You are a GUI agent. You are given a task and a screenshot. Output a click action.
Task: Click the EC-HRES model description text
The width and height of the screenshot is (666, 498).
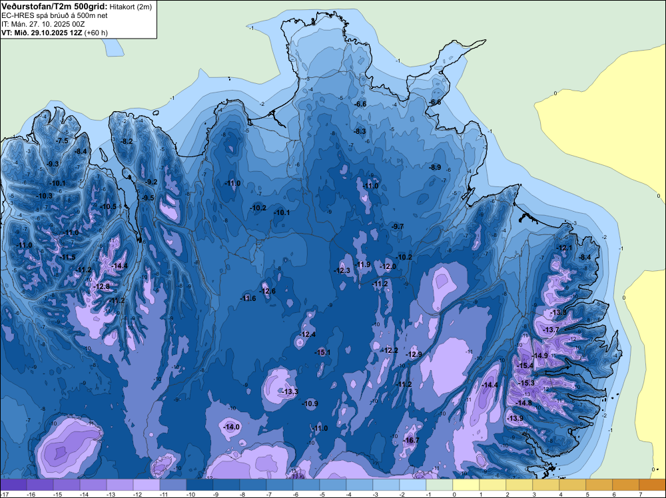click(x=55, y=15)
